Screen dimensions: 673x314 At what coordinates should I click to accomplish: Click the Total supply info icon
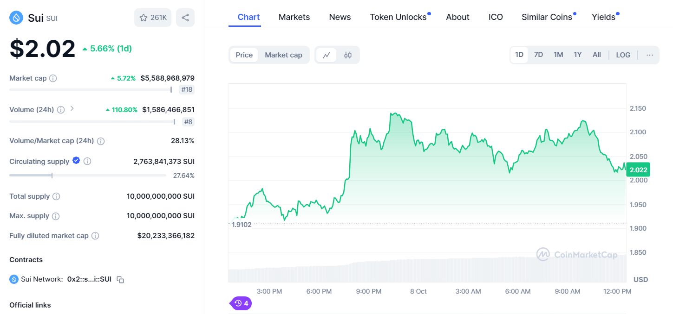click(56, 196)
